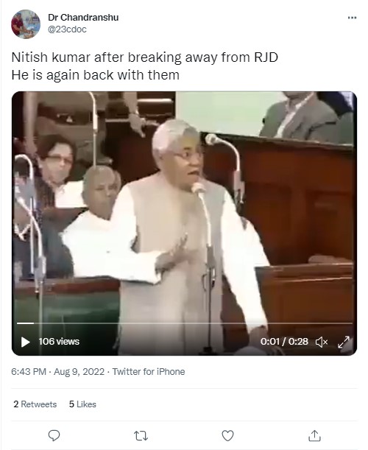Play the video with the play button
The width and height of the screenshot is (368, 450).
(x=25, y=342)
